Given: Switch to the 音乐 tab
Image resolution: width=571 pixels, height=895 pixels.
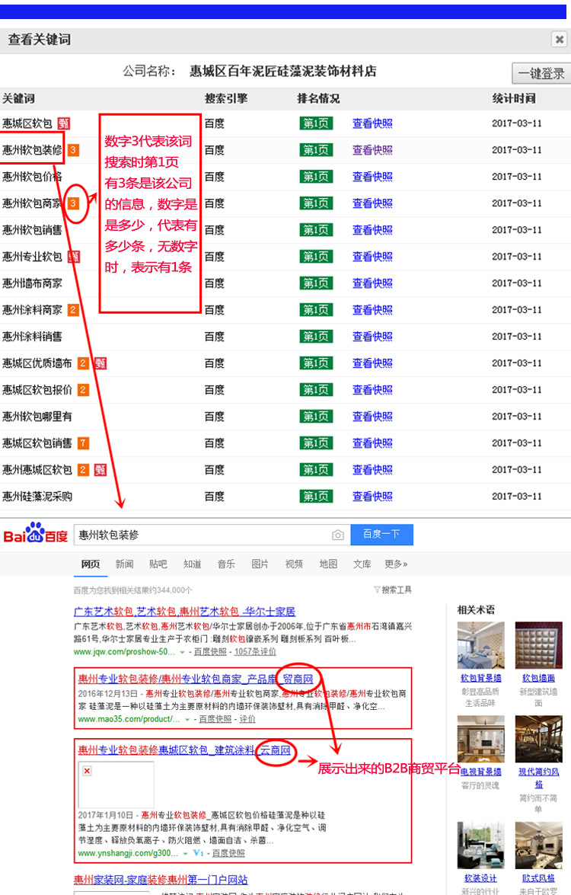Looking at the screenshot, I should click(x=226, y=564).
